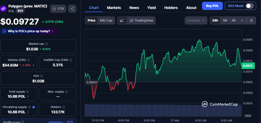
Task: Click the verified checkmark badge by Circulating supply
Action: tap(33, 107)
